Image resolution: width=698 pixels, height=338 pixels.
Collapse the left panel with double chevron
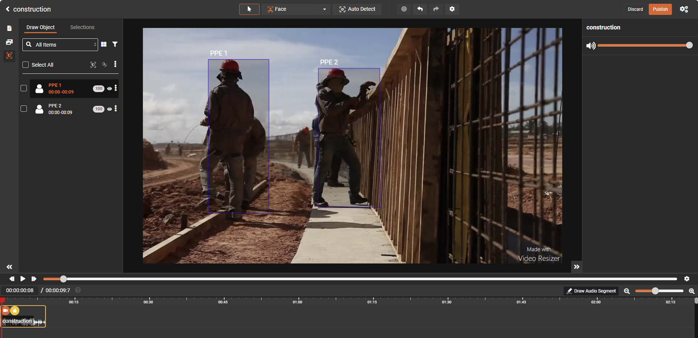click(x=9, y=267)
